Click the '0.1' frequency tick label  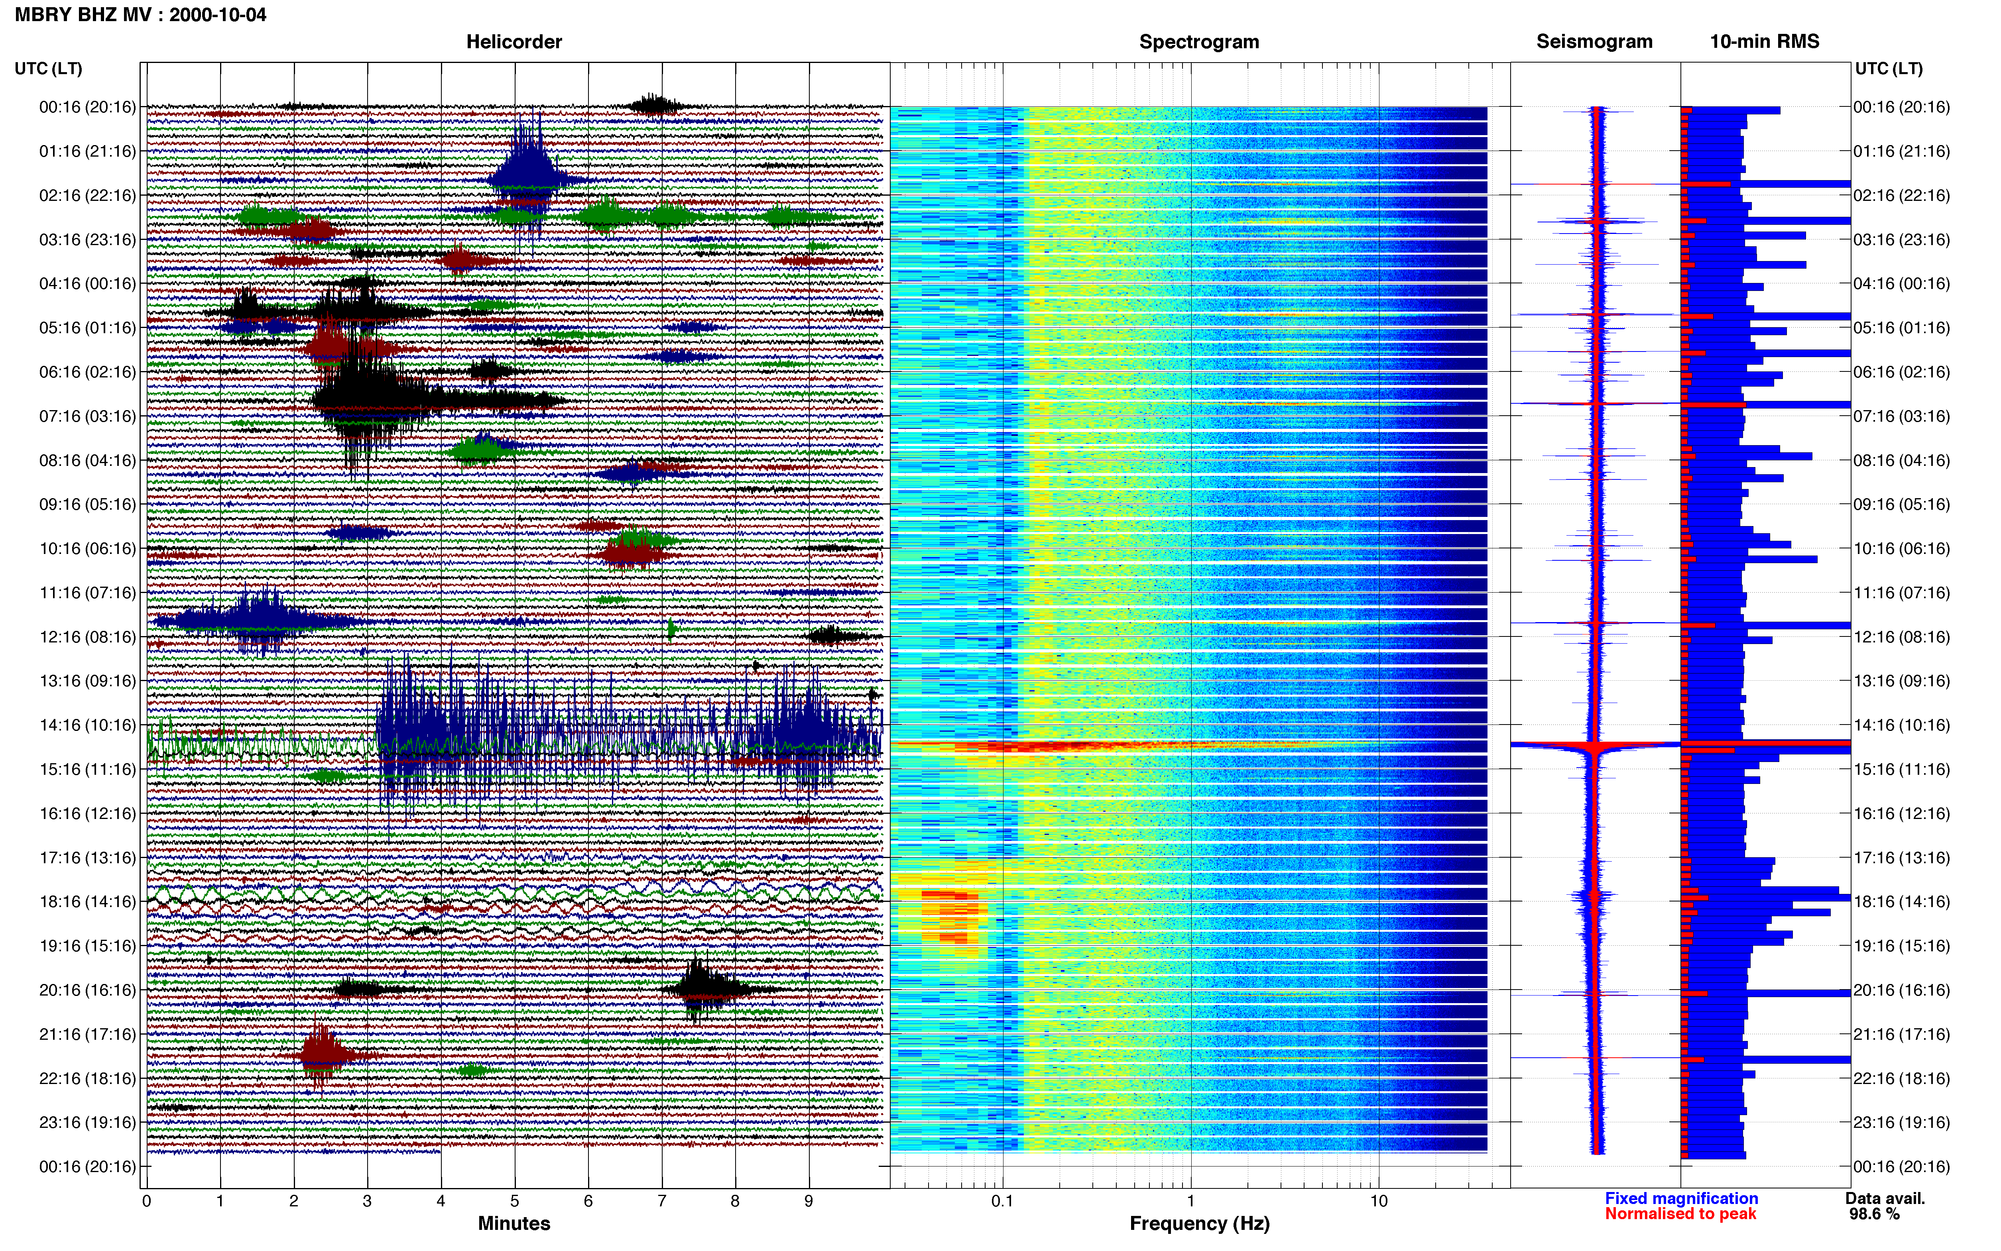tap(1002, 1200)
